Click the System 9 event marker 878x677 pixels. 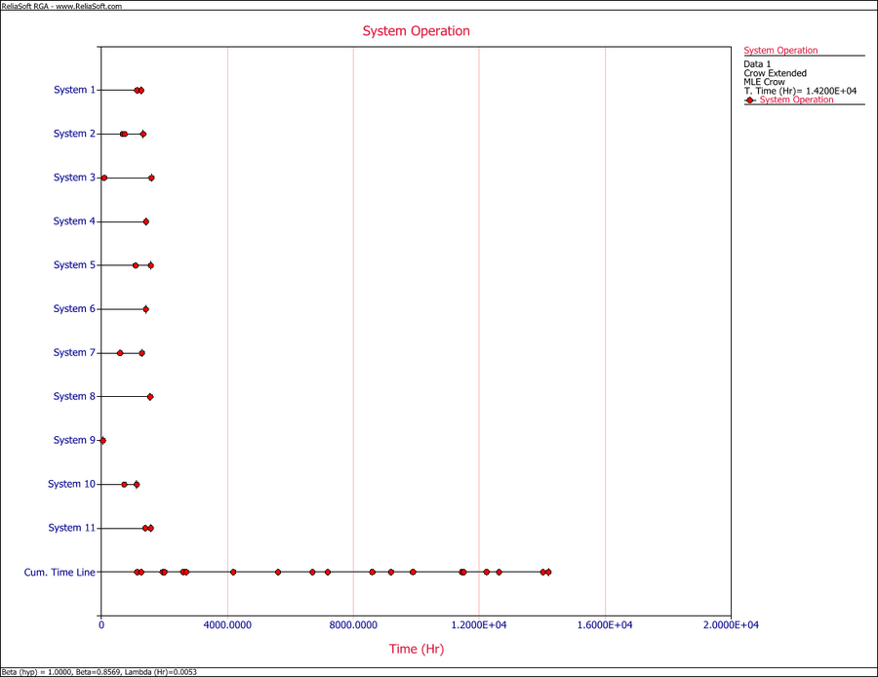pyautogui.click(x=102, y=441)
